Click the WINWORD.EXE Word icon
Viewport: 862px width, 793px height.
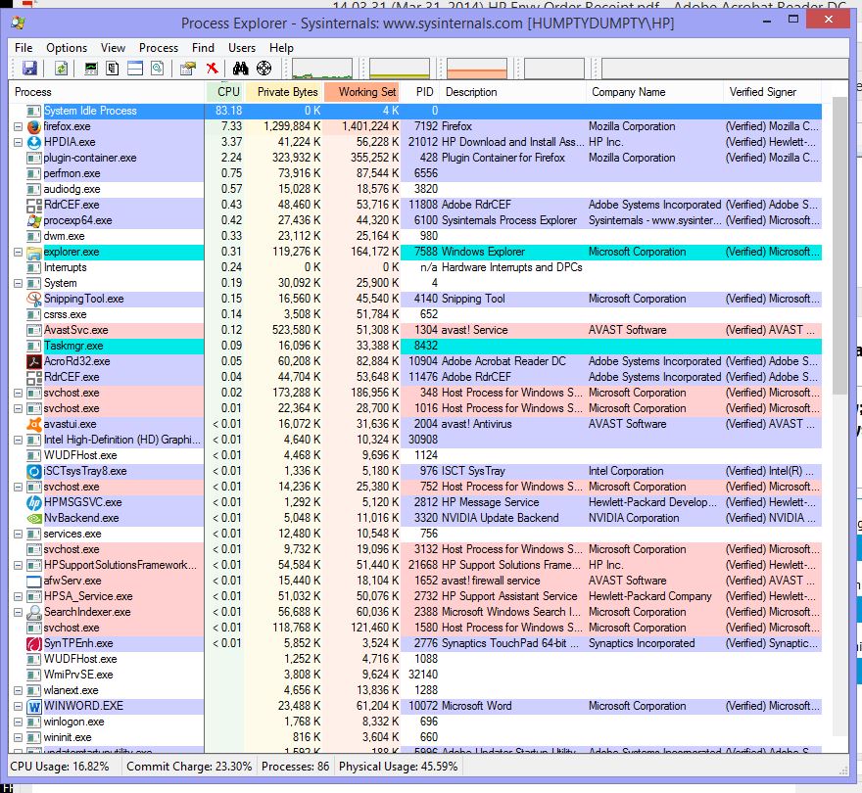click(34, 706)
